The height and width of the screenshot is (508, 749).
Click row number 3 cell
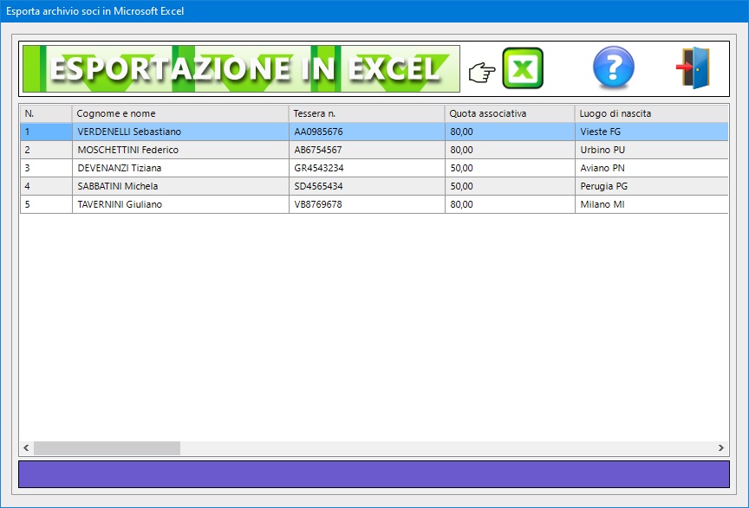coord(46,168)
